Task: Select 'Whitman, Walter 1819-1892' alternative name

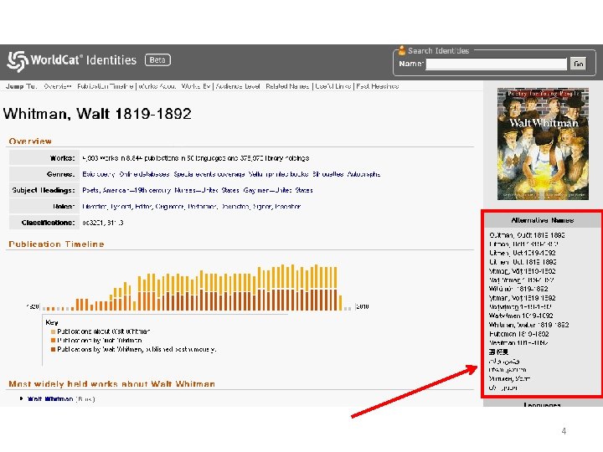Action: [x=528, y=325]
